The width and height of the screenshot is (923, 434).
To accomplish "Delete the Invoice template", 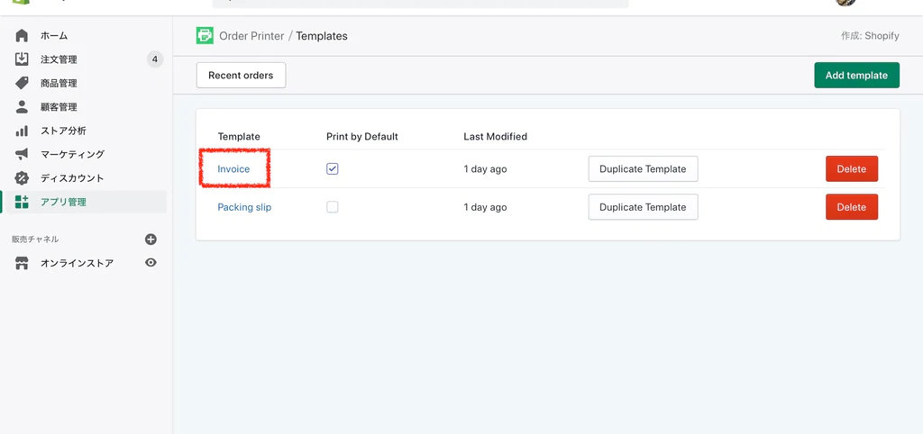I will [851, 169].
